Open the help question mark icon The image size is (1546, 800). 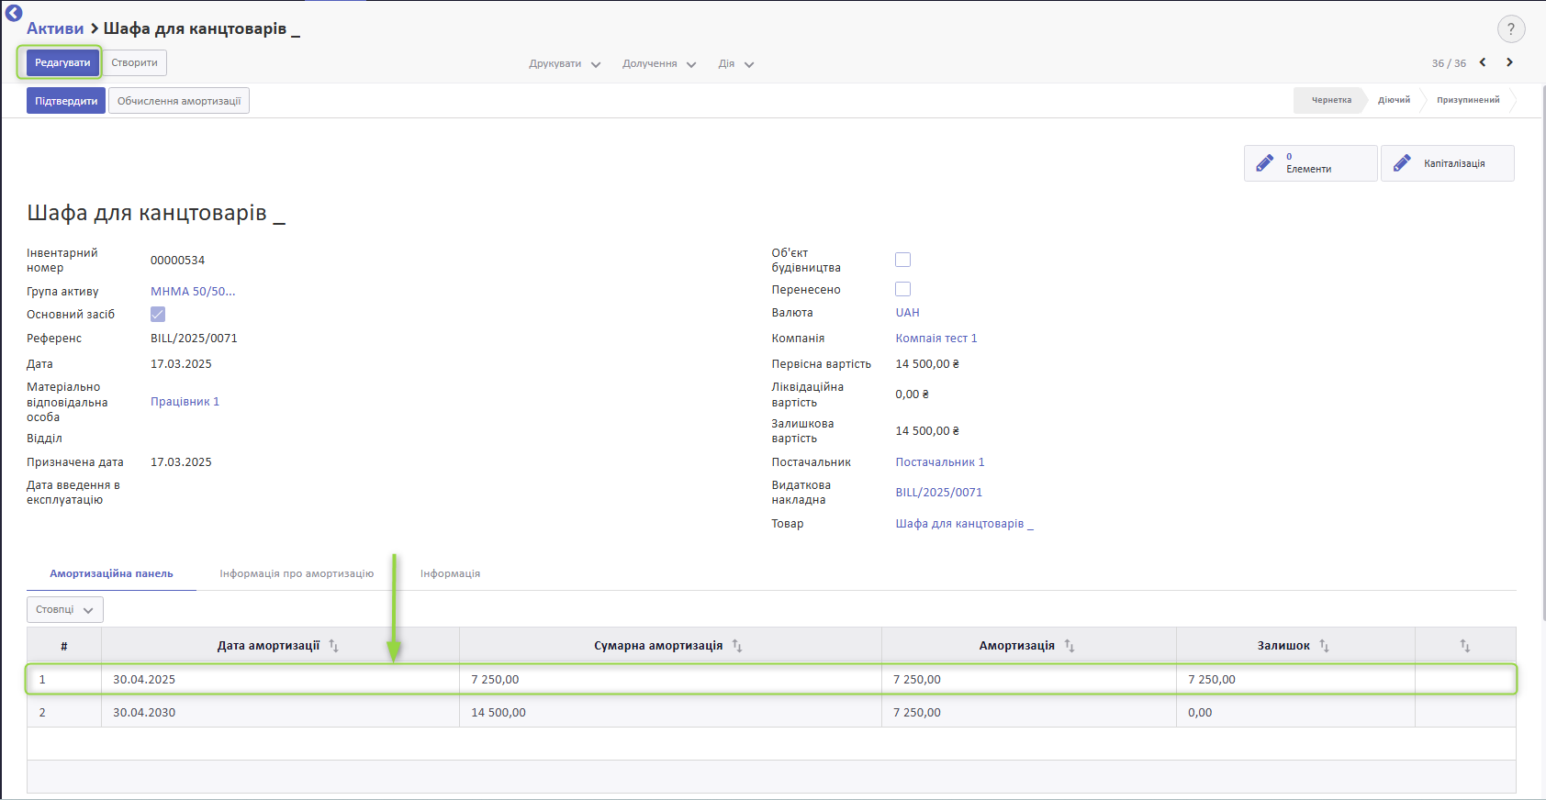(x=1511, y=29)
